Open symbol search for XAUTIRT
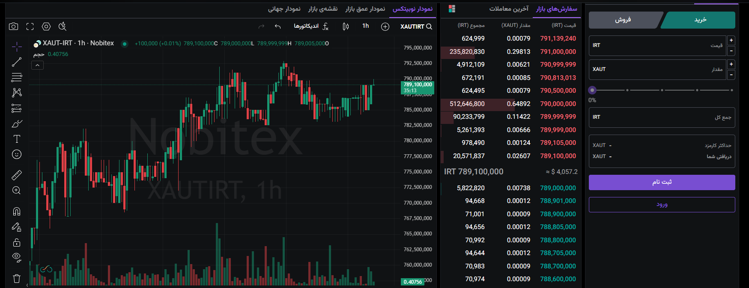 tap(416, 26)
